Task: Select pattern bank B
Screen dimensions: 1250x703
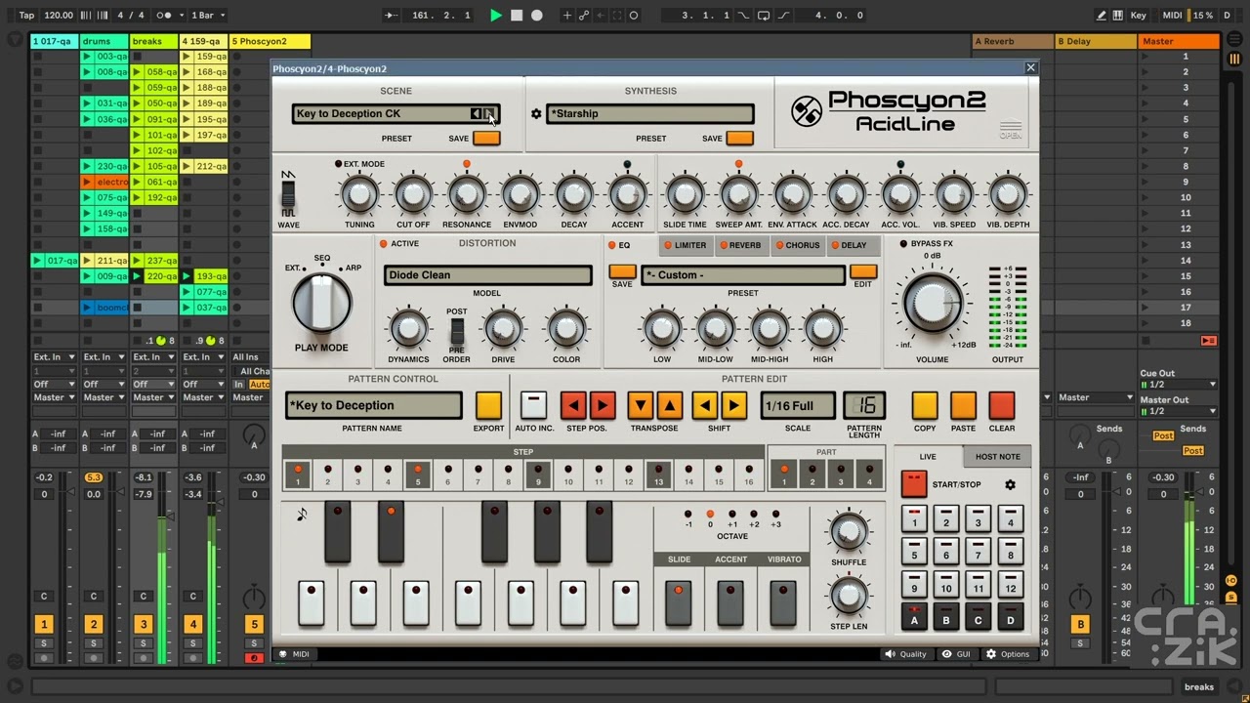Action: coord(945,617)
